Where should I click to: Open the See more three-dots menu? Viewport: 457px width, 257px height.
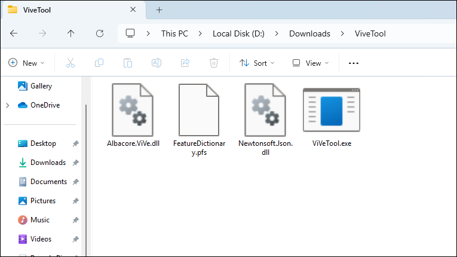tap(354, 63)
